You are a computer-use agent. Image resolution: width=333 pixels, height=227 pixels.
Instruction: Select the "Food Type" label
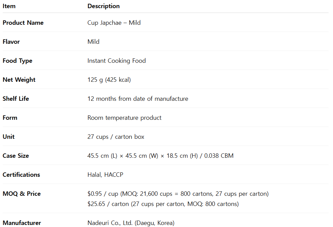17,61
